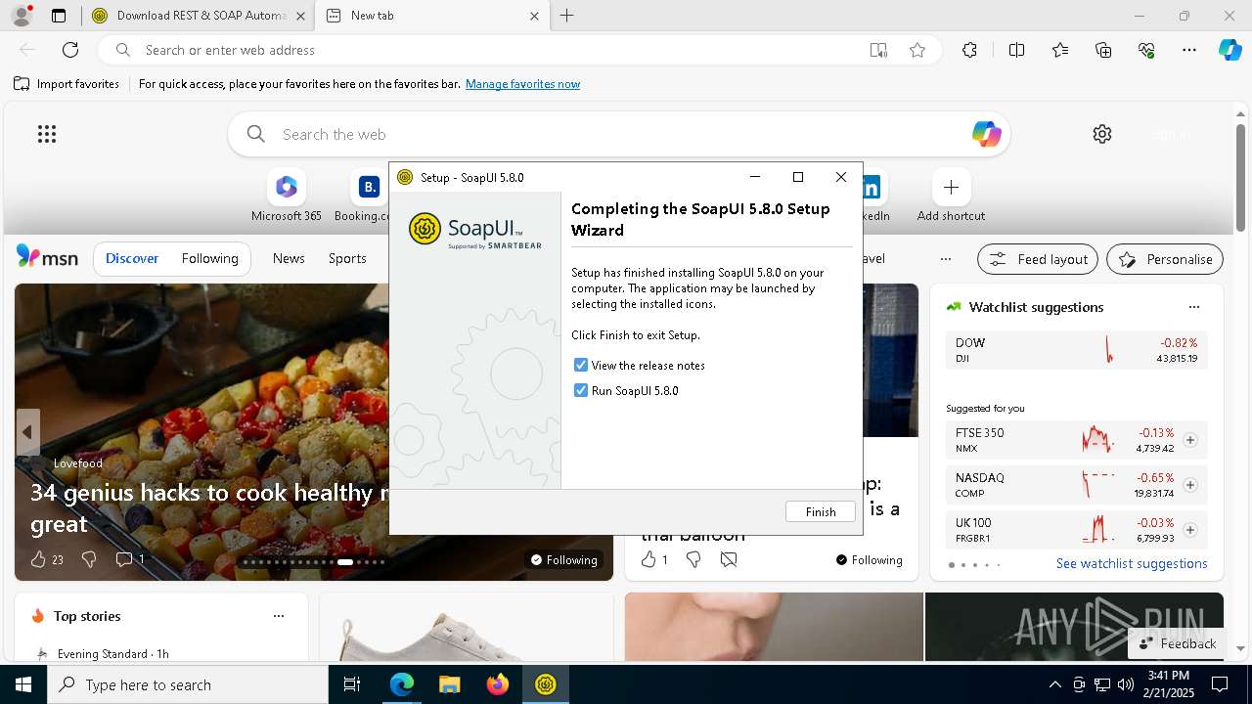The image size is (1252, 704).
Task: Open File Explorer from taskbar
Action: point(449,684)
